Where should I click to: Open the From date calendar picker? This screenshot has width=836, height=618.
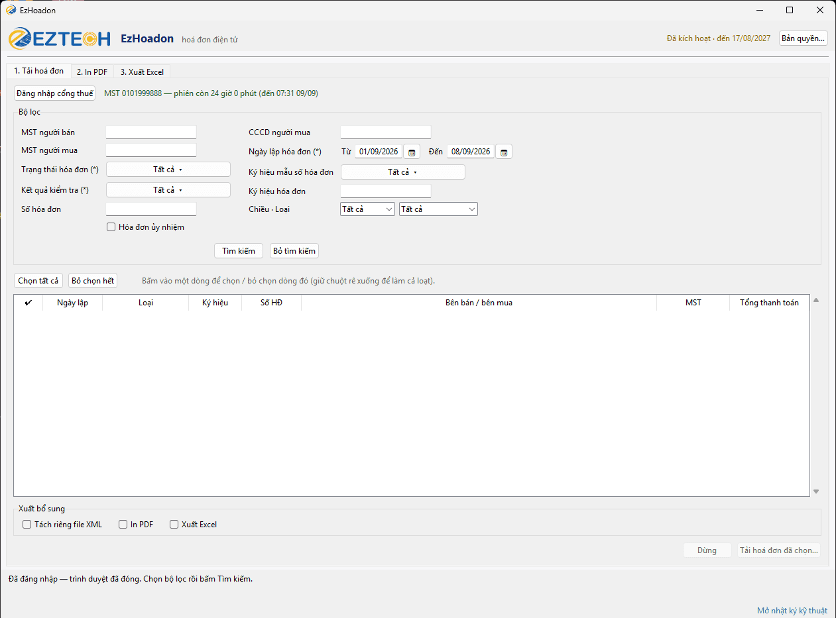tap(412, 152)
